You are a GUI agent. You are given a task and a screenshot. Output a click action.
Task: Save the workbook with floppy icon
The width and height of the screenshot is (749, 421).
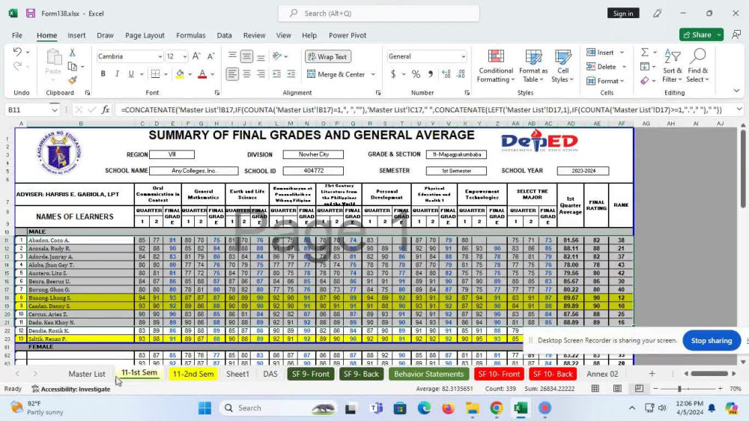[31, 13]
